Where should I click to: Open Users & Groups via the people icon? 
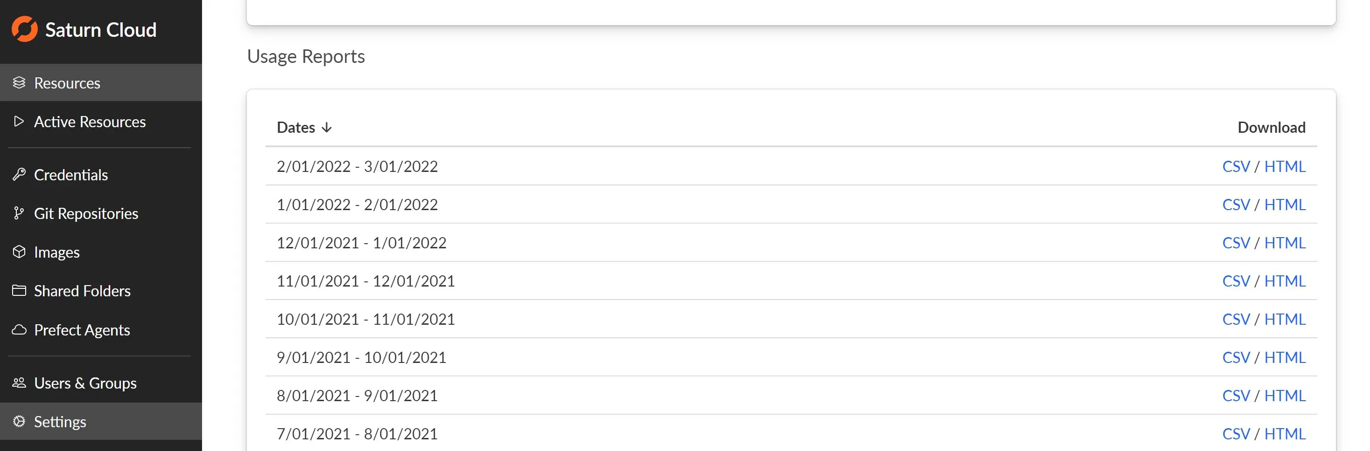[20, 383]
